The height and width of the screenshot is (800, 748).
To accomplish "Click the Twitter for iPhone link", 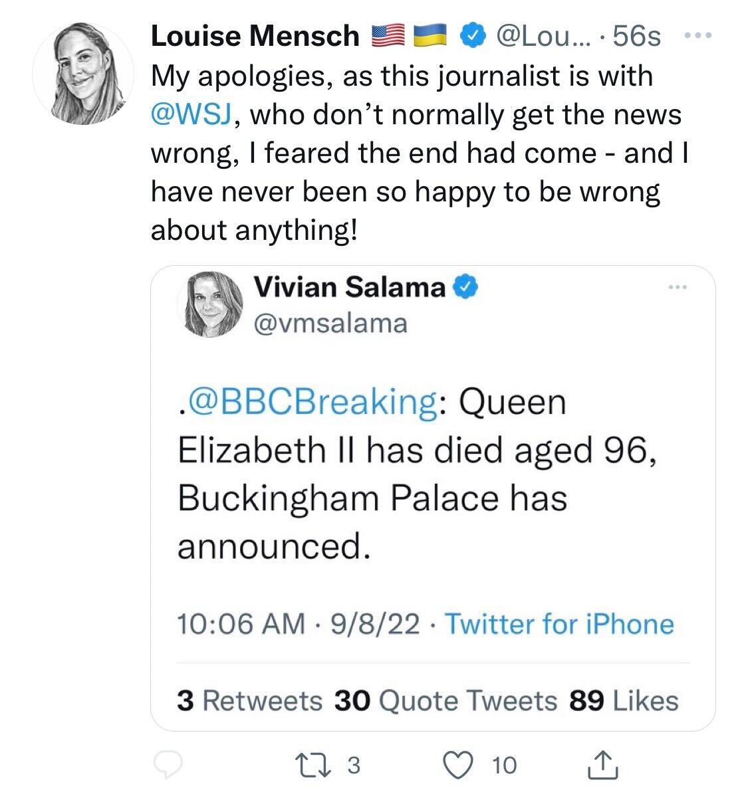I will (x=559, y=625).
